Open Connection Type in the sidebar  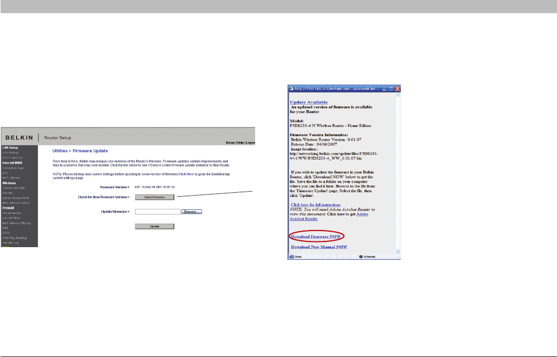pos(13,168)
